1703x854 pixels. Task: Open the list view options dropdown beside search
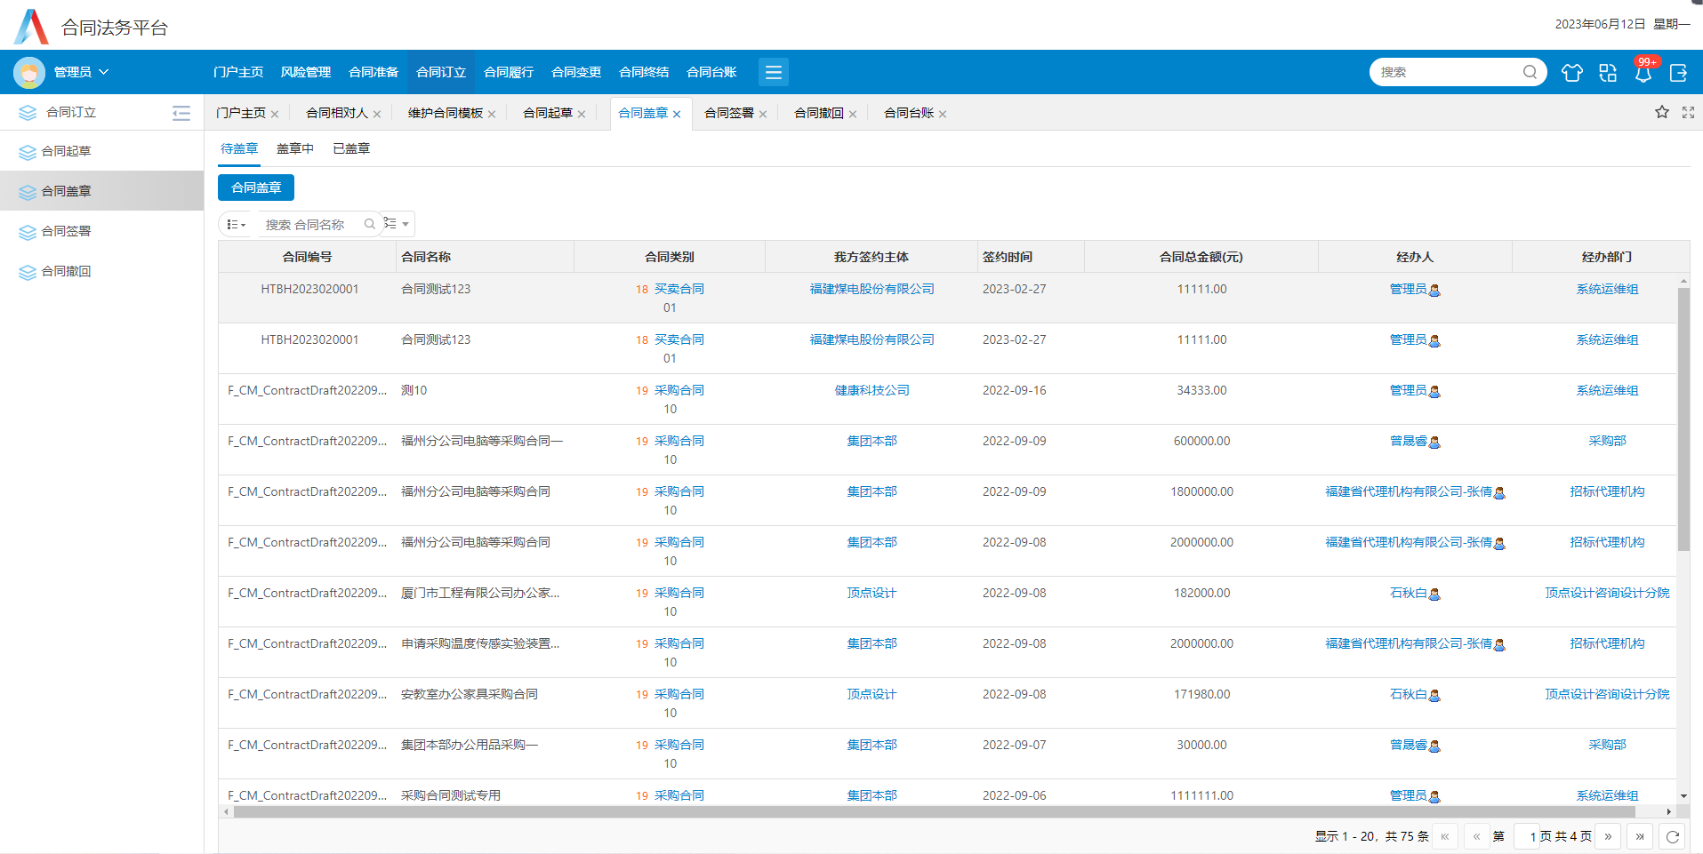[x=236, y=224]
